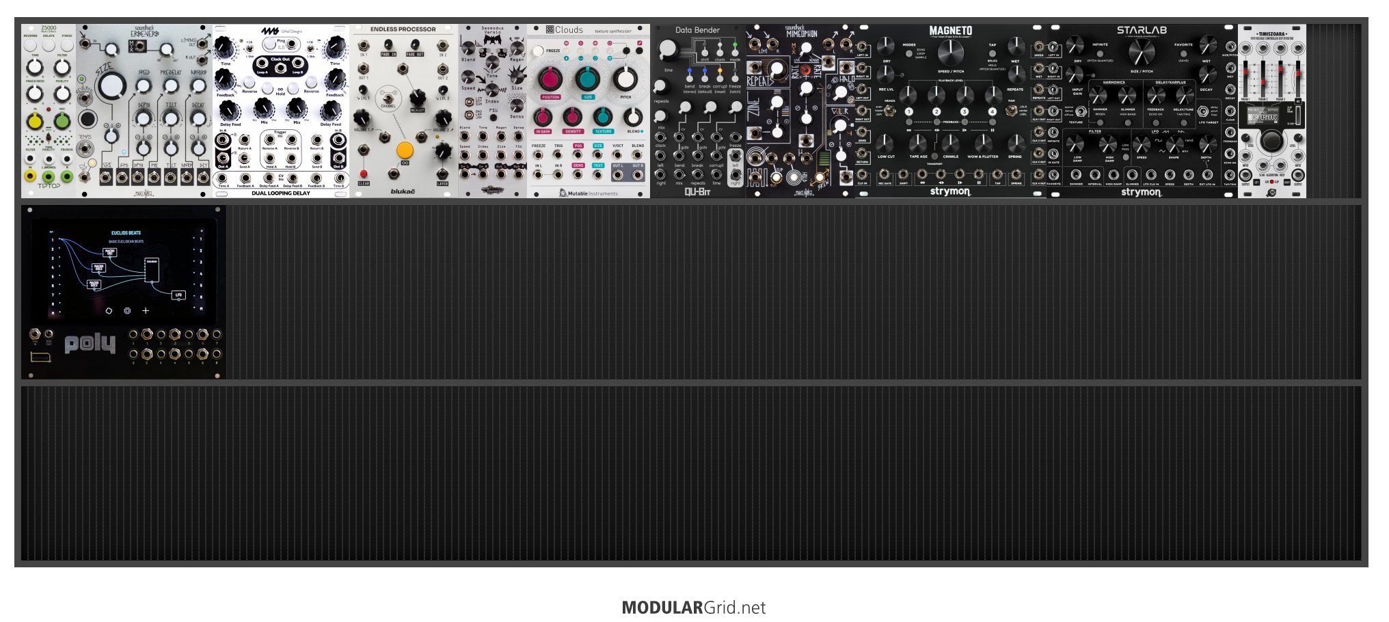This screenshot has width=1389, height=622.
Task: Flip the HEADS toggle switch on Magneto
Action: tap(890, 110)
